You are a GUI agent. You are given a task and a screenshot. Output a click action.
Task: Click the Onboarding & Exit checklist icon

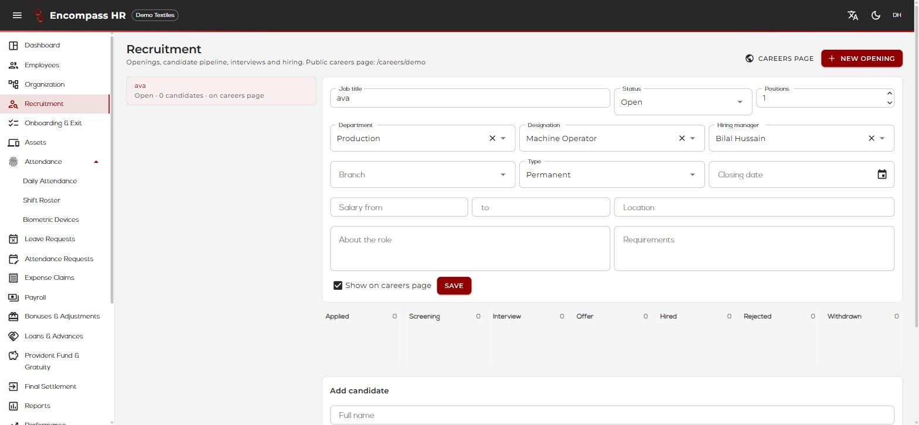13,123
